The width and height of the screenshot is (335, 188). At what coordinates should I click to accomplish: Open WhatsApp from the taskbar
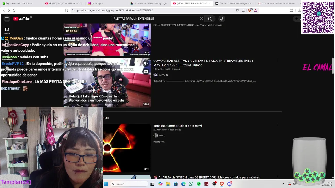191,184
